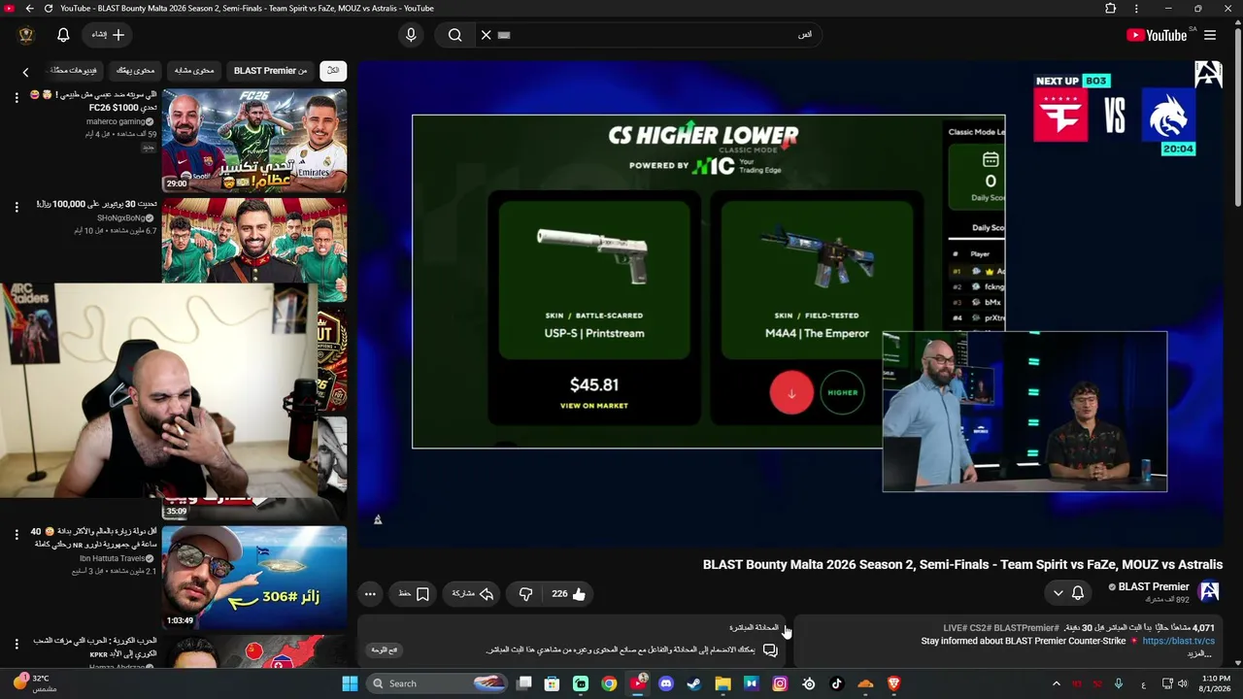The image size is (1243, 699).
Task: Open the FC26 $1000 challenge video thumbnail
Action: pyautogui.click(x=254, y=141)
